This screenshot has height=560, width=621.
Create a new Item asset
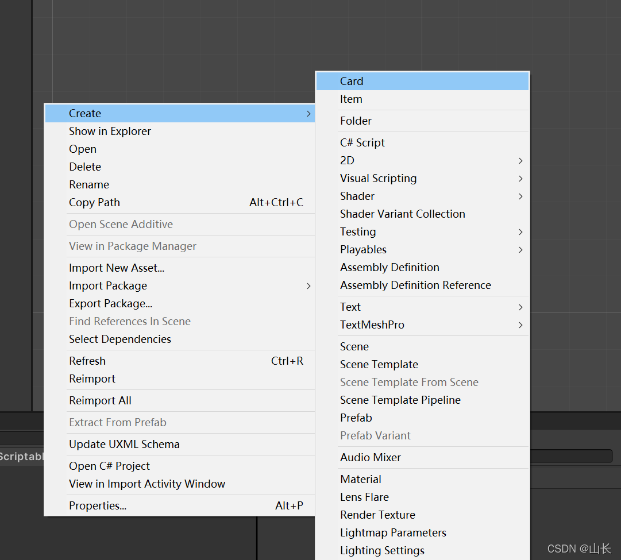pos(351,99)
